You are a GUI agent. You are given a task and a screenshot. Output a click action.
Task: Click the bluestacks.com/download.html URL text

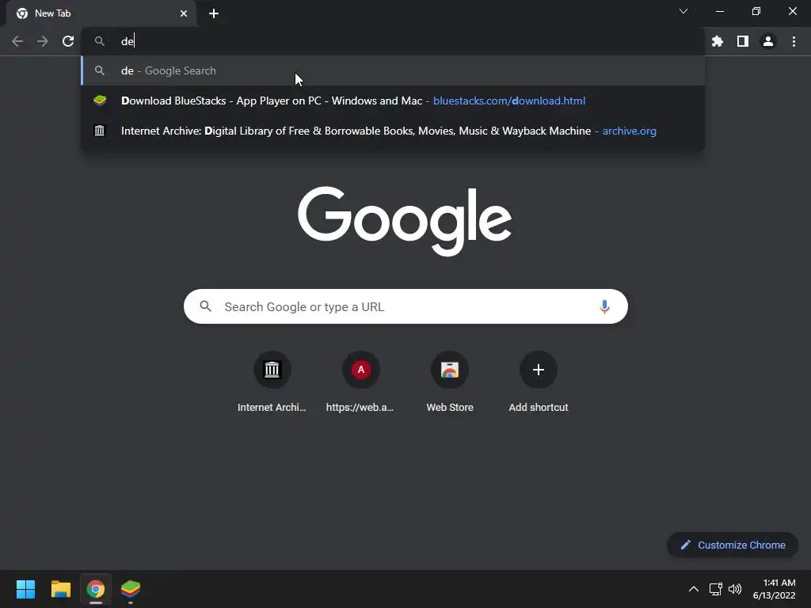[509, 101]
